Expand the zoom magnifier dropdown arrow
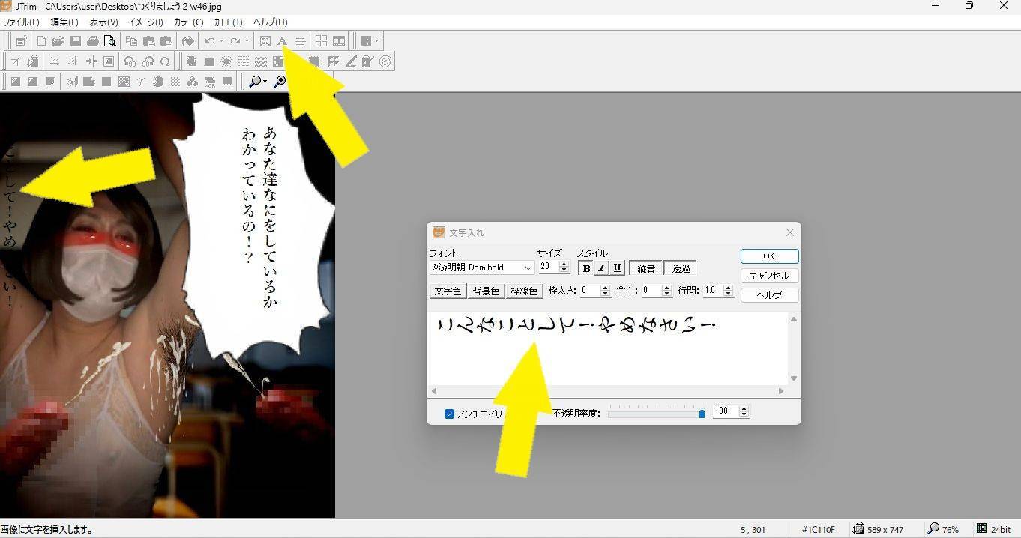 (x=265, y=82)
